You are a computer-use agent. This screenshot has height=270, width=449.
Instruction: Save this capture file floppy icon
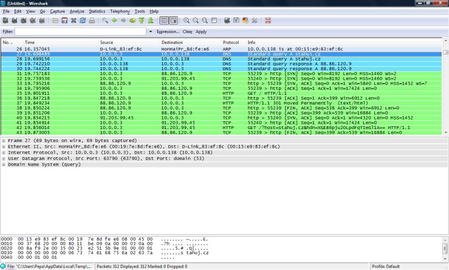[x=65, y=20]
